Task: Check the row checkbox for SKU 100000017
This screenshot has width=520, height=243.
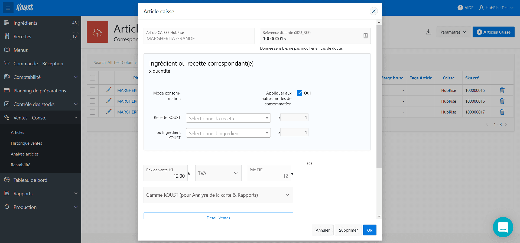Action: tap(93, 112)
